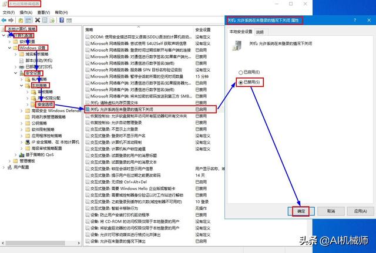Screen dimensions: 376x253
Task: Click the 应用(A) button
Action: [360, 211]
